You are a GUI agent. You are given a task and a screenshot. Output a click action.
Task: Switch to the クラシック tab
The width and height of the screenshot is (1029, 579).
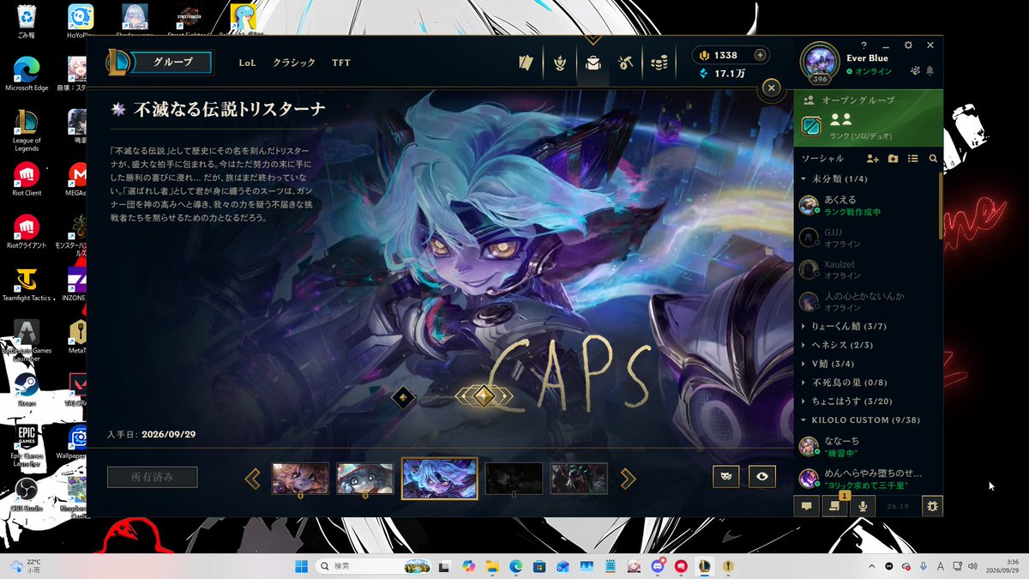(294, 63)
